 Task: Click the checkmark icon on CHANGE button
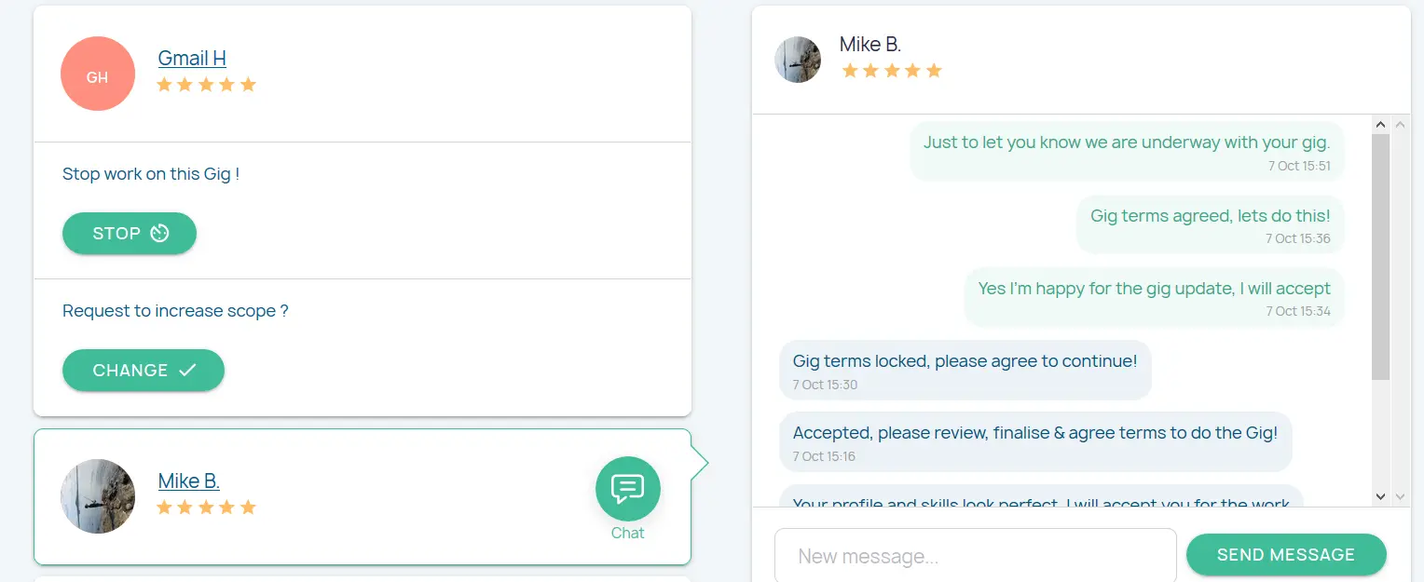pos(187,371)
